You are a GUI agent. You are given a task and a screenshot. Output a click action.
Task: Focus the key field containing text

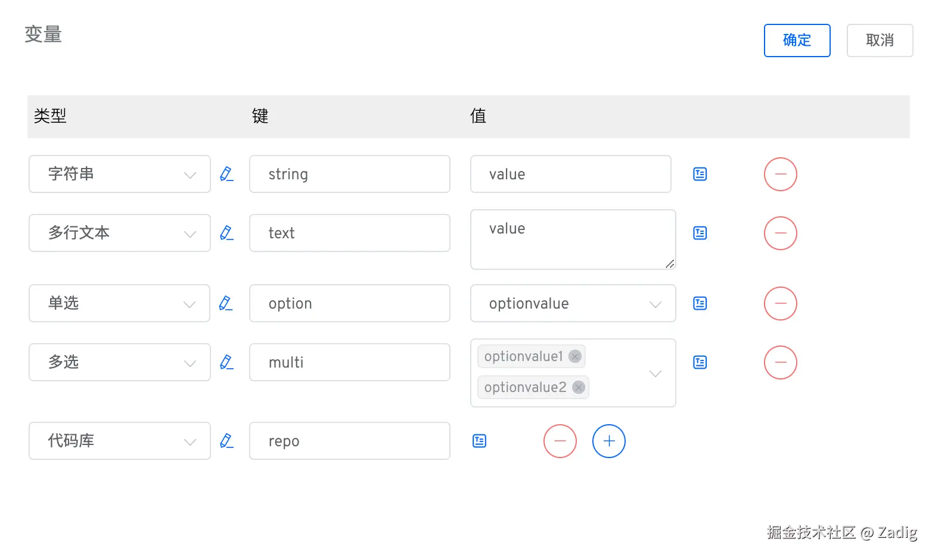(350, 233)
